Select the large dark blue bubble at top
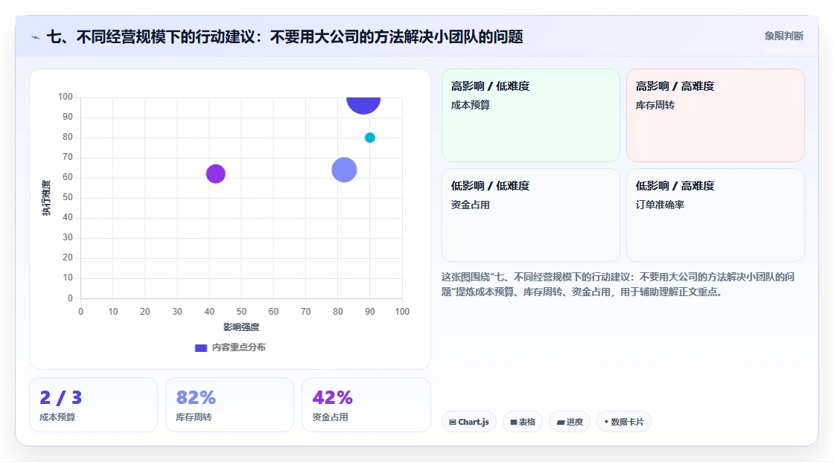The height and width of the screenshot is (462, 834). coord(363,105)
